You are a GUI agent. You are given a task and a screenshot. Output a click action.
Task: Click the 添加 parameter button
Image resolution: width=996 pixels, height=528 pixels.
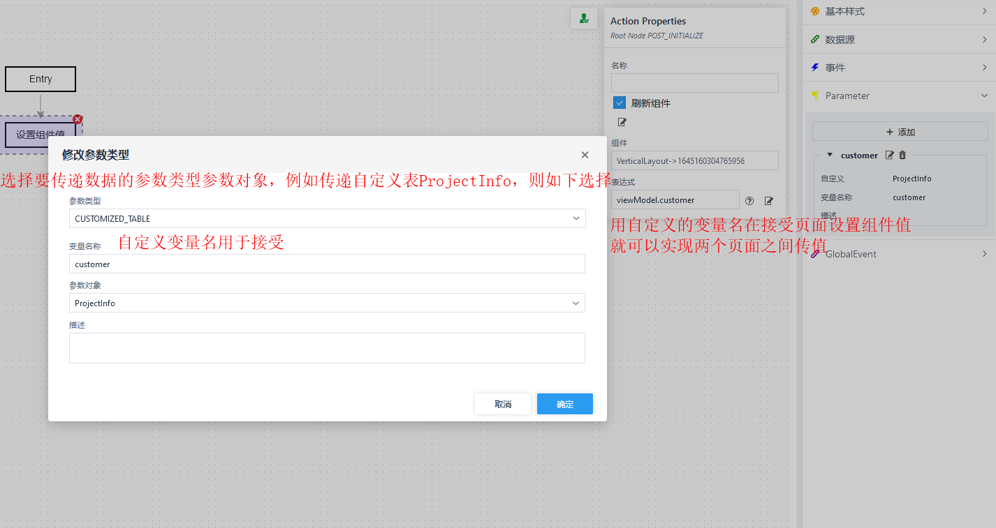click(900, 132)
